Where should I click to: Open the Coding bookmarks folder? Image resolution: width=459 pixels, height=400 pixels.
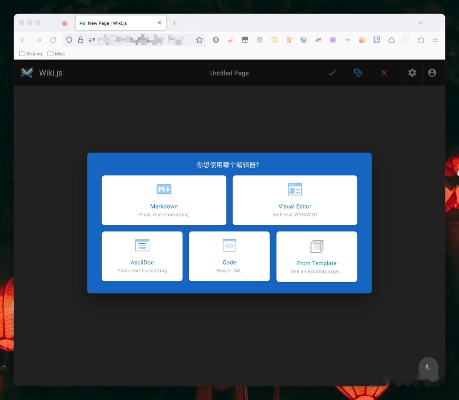click(31, 54)
